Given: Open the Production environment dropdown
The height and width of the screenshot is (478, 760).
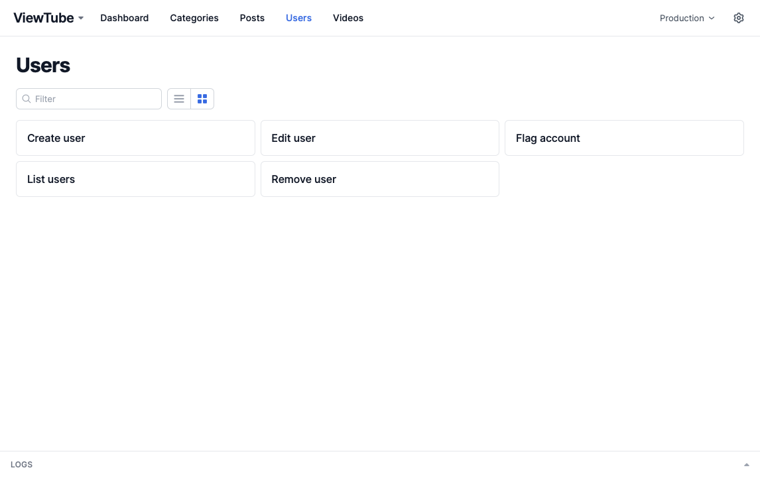Looking at the screenshot, I should (x=687, y=18).
